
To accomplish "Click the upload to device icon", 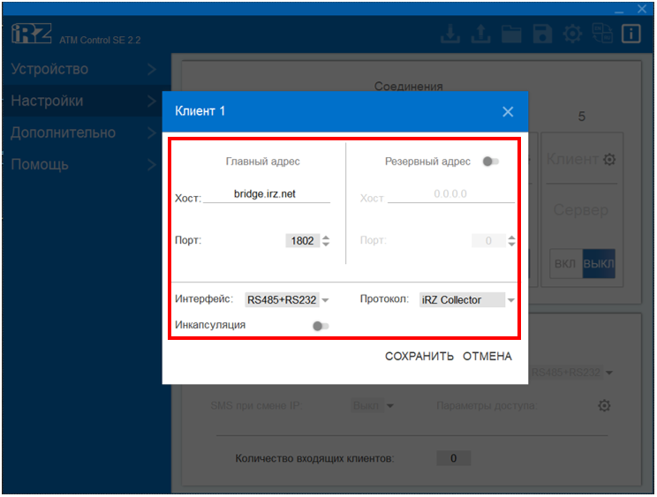I will 481,34.
